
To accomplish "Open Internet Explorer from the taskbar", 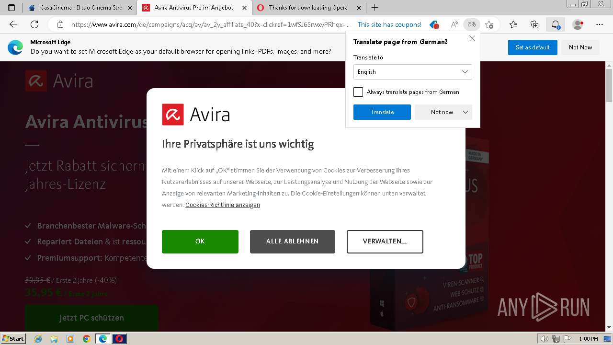I will [x=38, y=339].
